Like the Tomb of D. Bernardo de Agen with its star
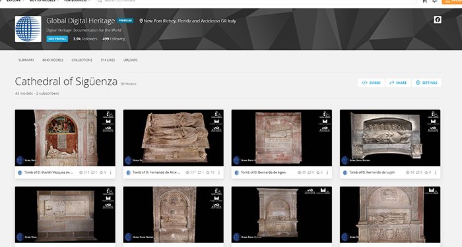Screen dimensions: 462x247 [318, 173]
